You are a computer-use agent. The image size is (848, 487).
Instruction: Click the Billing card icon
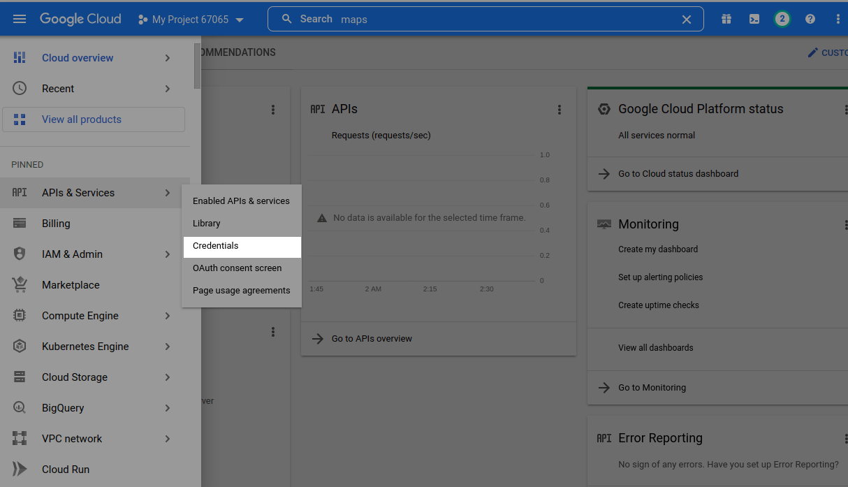point(20,224)
